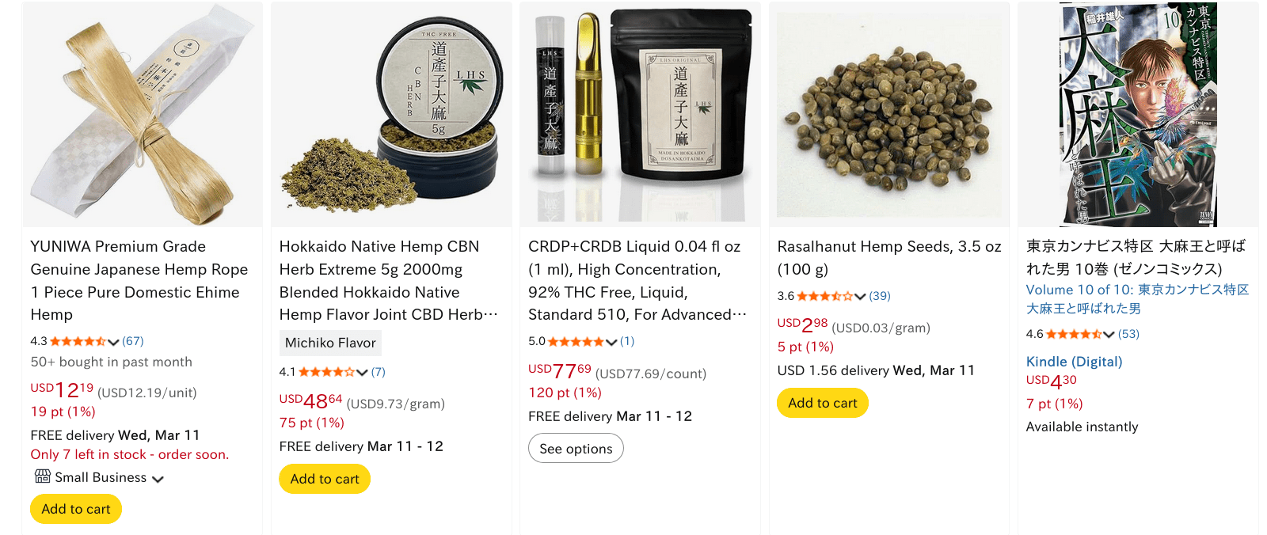Open the (67) reviews link
1267x535 pixels.
(133, 341)
